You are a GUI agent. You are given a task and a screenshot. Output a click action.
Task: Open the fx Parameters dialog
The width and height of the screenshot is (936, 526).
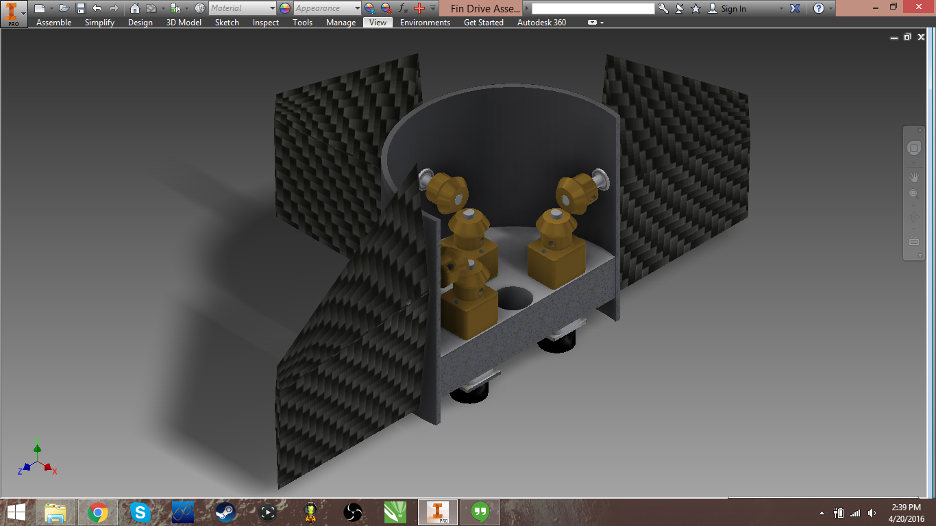(x=404, y=8)
